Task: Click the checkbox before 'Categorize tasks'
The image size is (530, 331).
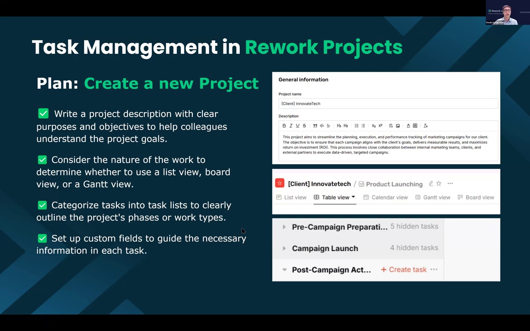Action: point(42,205)
